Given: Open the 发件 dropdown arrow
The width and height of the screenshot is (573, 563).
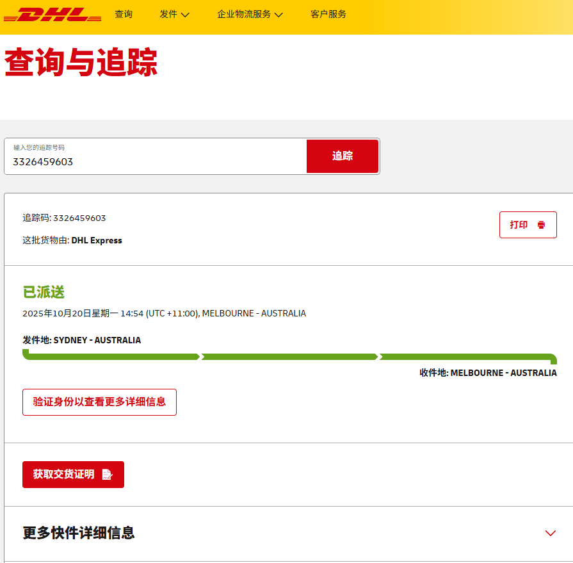Looking at the screenshot, I should click(x=186, y=15).
